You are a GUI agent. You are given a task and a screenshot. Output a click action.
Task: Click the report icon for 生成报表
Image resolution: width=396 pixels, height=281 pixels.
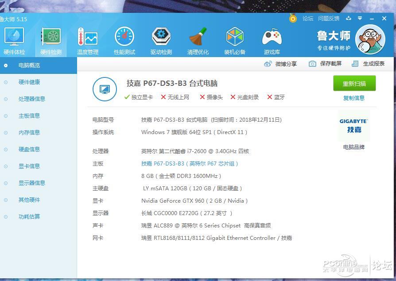coord(355,64)
